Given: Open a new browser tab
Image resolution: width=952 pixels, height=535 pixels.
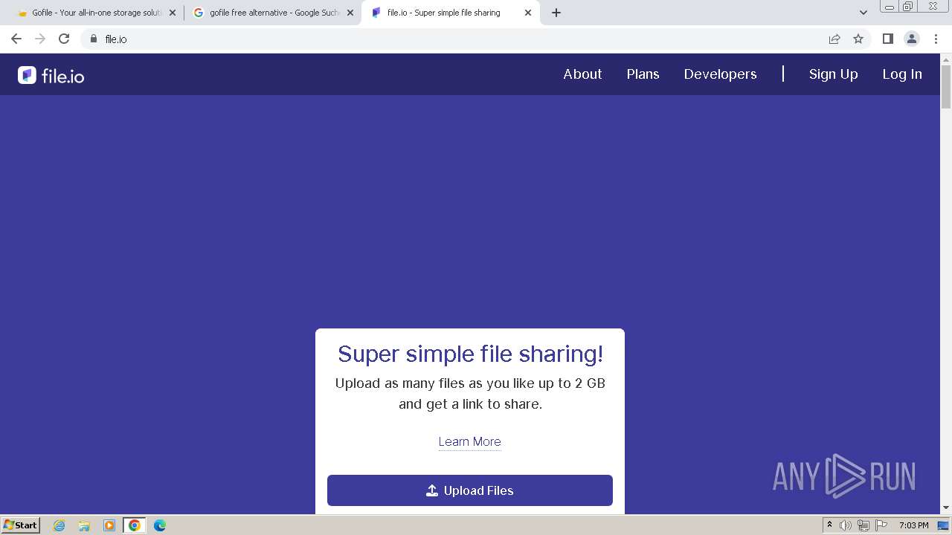Looking at the screenshot, I should coord(556,13).
